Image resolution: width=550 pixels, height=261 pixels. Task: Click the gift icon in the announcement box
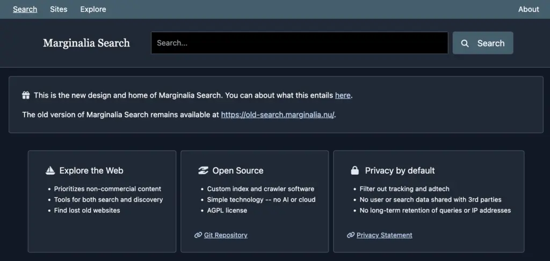(x=26, y=95)
